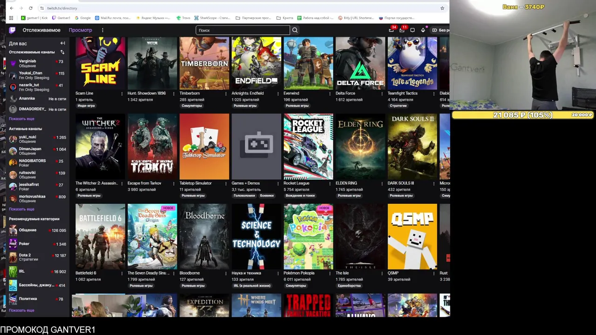The image size is (596, 335).
Task: Open the bits diamond icon
Action: click(x=423, y=30)
